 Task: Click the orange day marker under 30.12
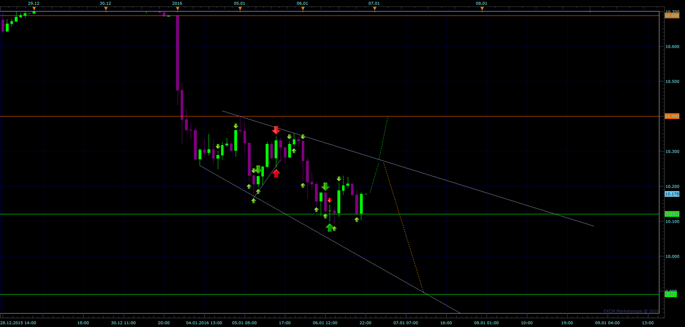(106, 9)
